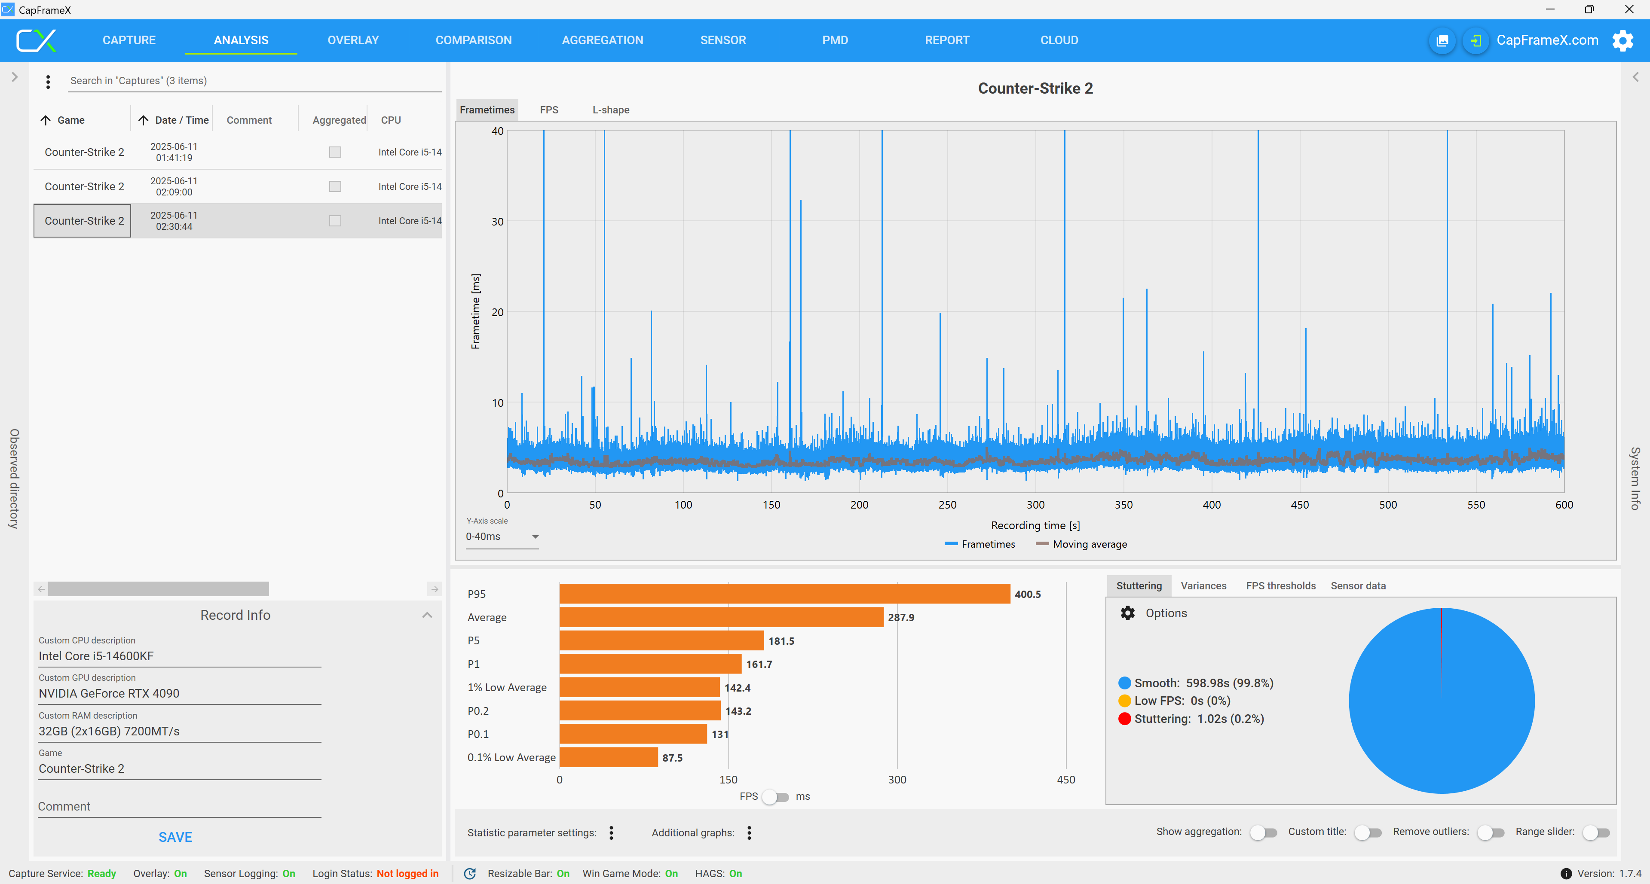Image resolution: width=1650 pixels, height=884 pixels.
Task: Click the yellow Low FPS legend dot
Action: (x=1124, y=700)
